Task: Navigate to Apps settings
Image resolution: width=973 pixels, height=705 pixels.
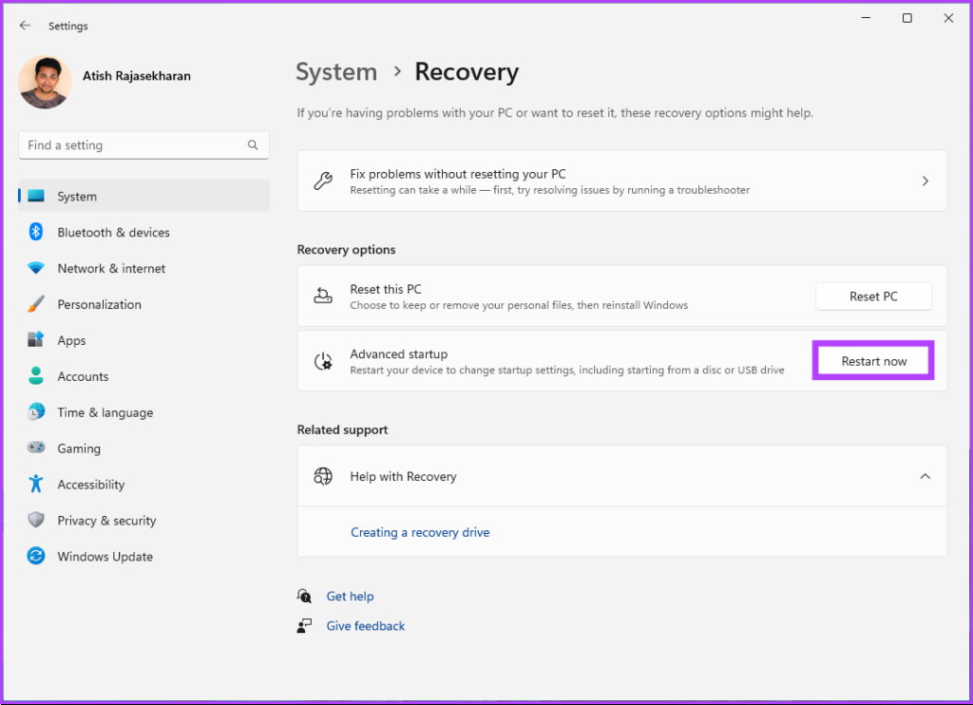Action: point(71,340)
